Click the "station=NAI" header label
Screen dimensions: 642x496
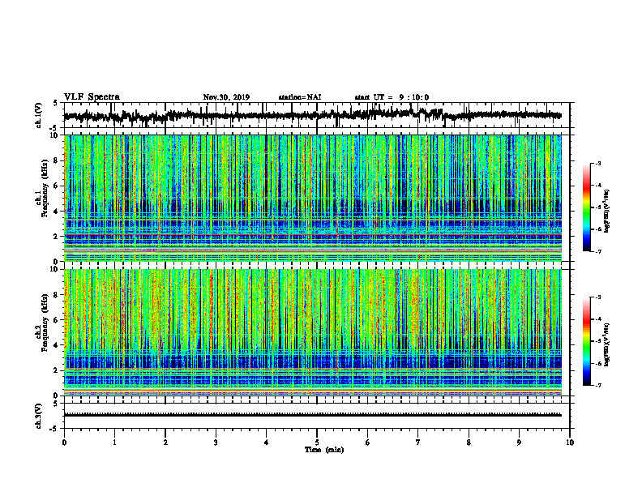pos(300,97)
